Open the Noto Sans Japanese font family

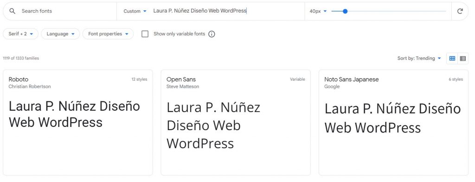352,80
